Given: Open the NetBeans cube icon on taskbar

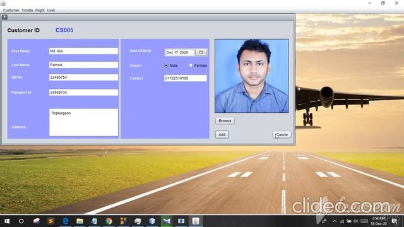Looking at the screenshot, I should click(152, 221).
